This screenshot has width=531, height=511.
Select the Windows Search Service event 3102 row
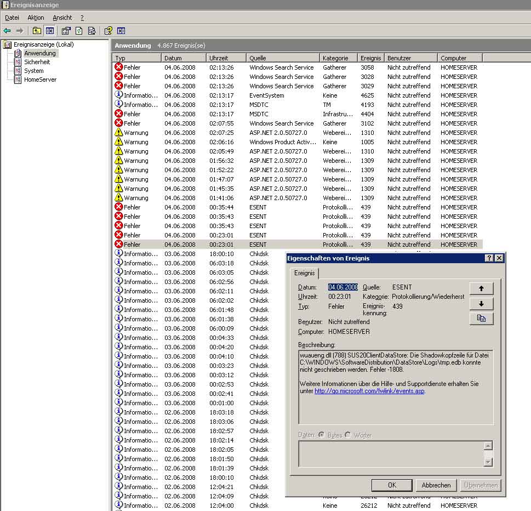298,123
